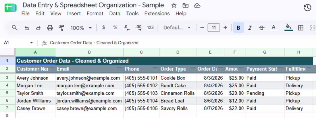Click the Google Sheets home icon
316x118 pixels.
10,8
